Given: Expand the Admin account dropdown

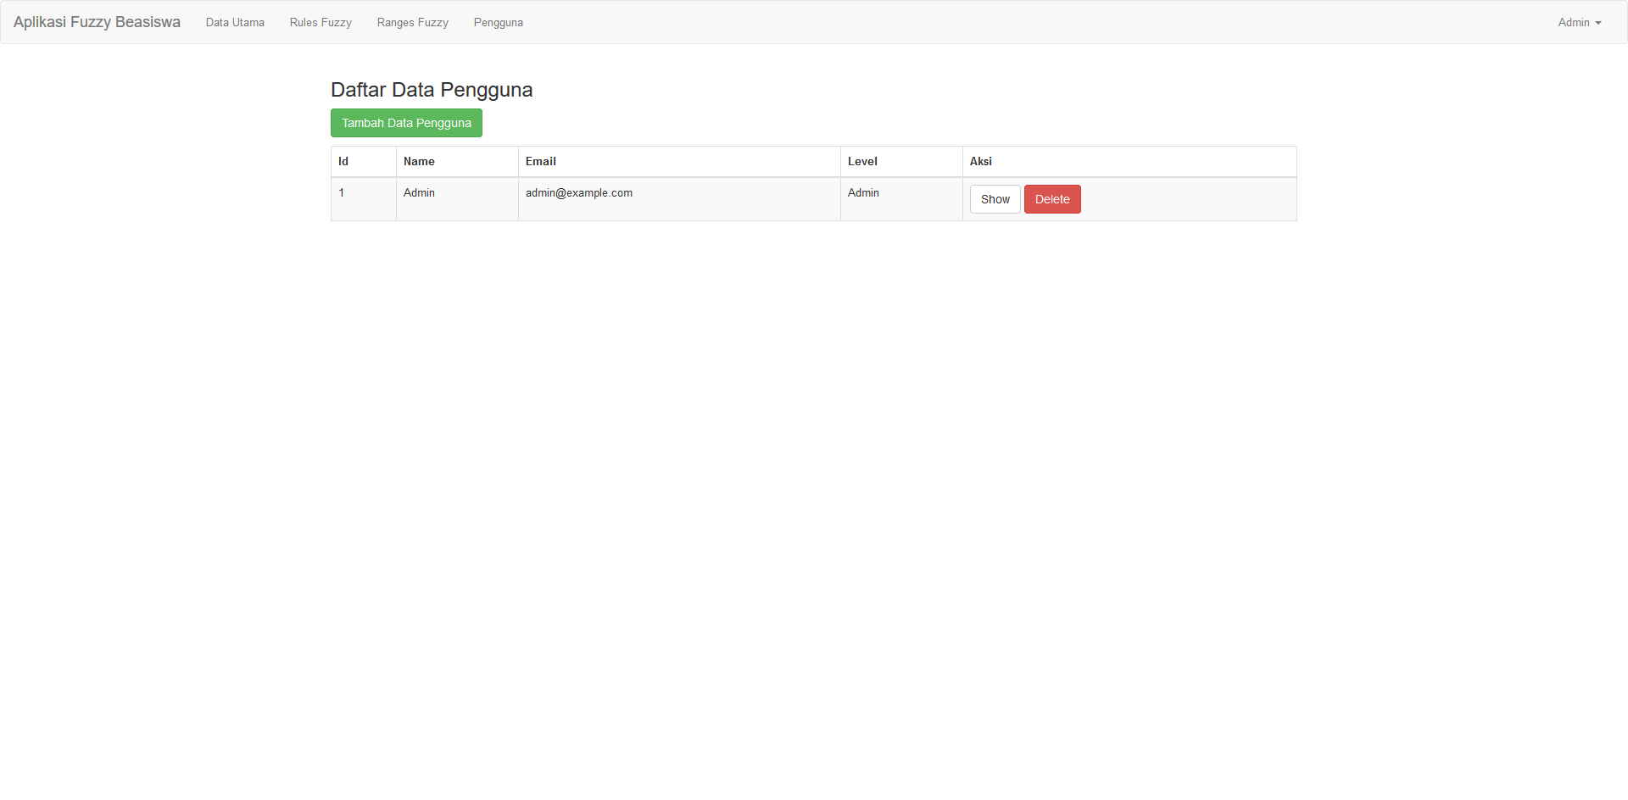Looking at the screenshot, I should coord(1580,22).
